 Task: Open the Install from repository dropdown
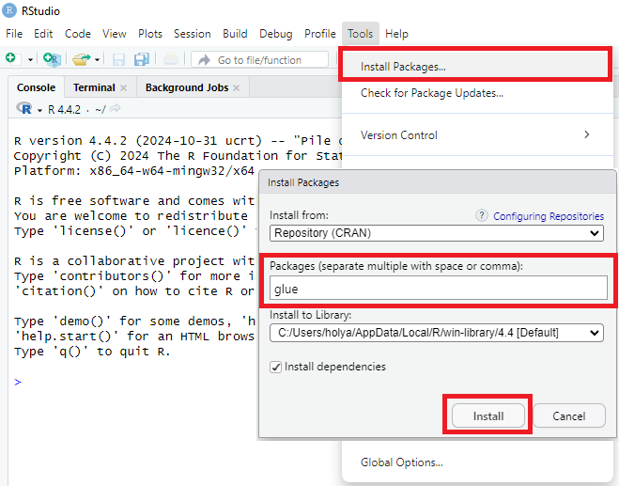tap(437, 233)
